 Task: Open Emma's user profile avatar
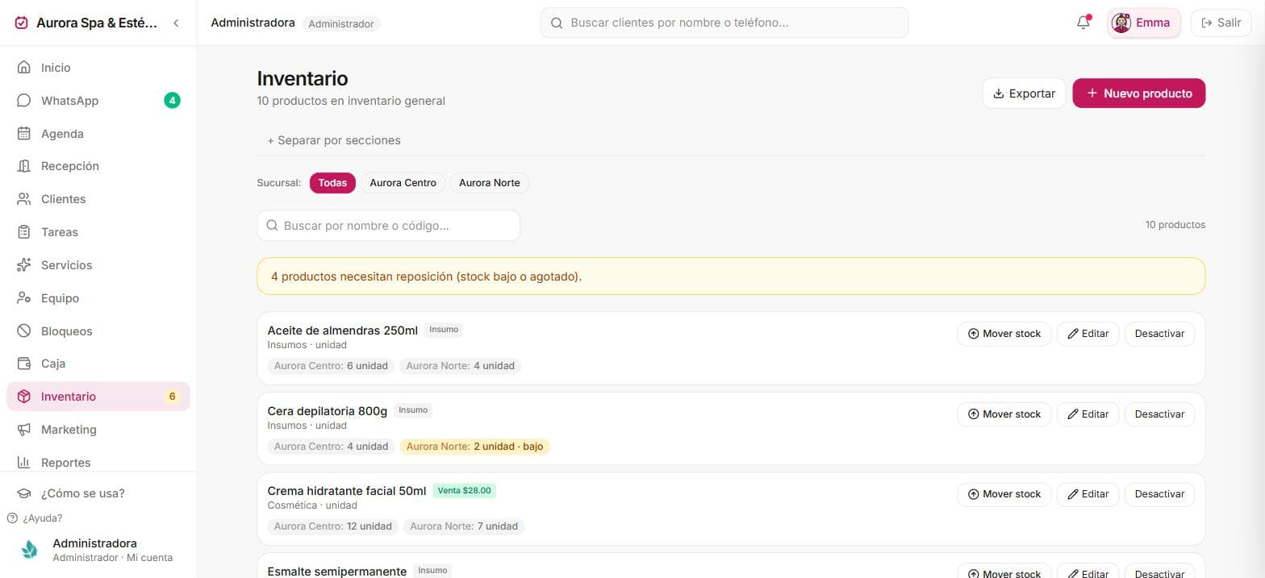1121,23
